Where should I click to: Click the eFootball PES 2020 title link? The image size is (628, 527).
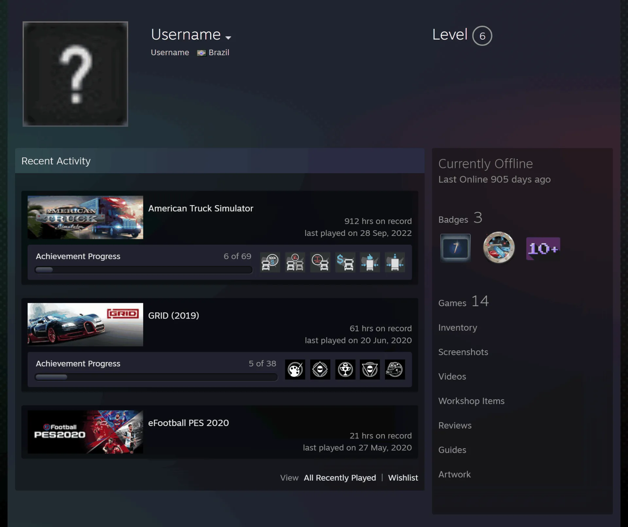pyautogui.click(x=188, y=423)
